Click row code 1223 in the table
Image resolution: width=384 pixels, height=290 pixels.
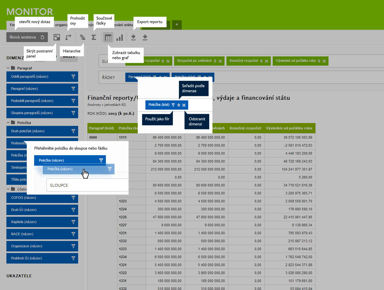[123, 201]
